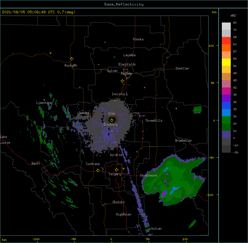Screen dimensions: 248x243
Task: Click the Ponoka city label
Action: point(138,39)
